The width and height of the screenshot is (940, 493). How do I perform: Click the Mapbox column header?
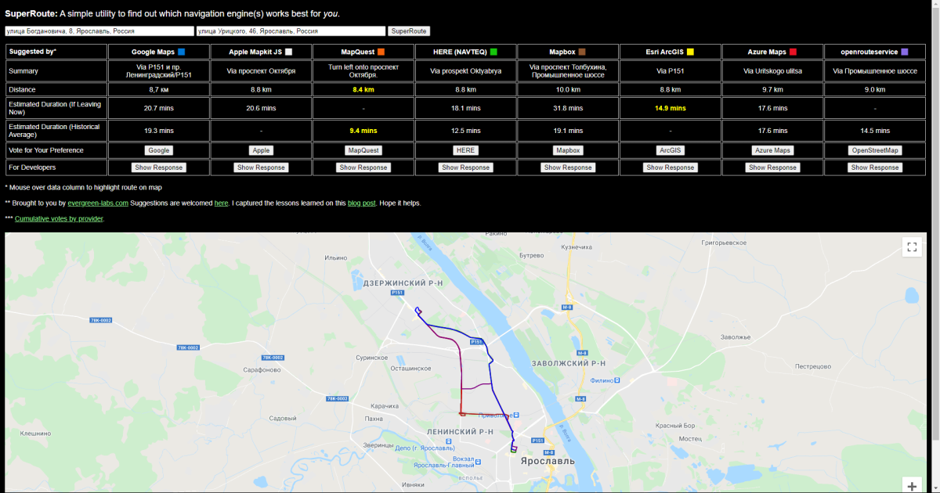coord(568,52)
